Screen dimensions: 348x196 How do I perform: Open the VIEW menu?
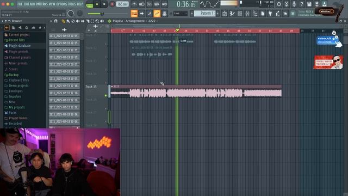(52, 4)
